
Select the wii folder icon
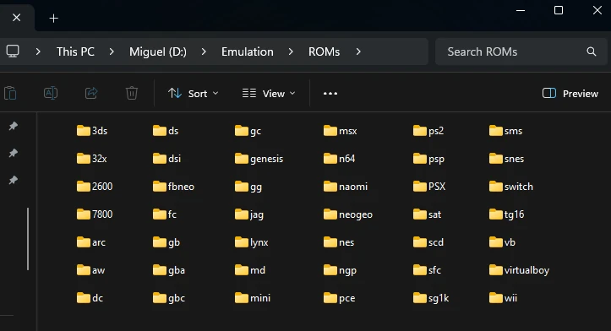[x=496, y=298]
